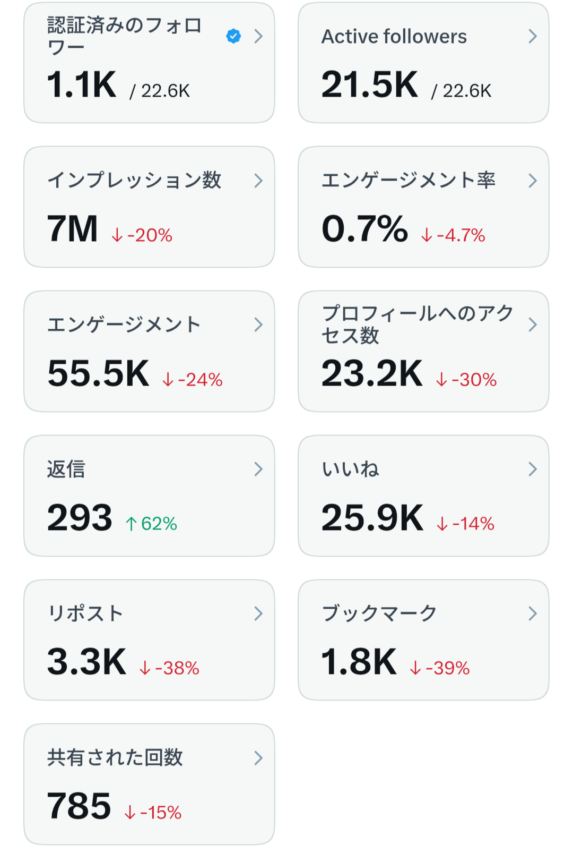Image resolution: width=573 pixels, height=853 pixels.
Task: Click the blue verified badge icon
Action: click(x=233, y=36)
